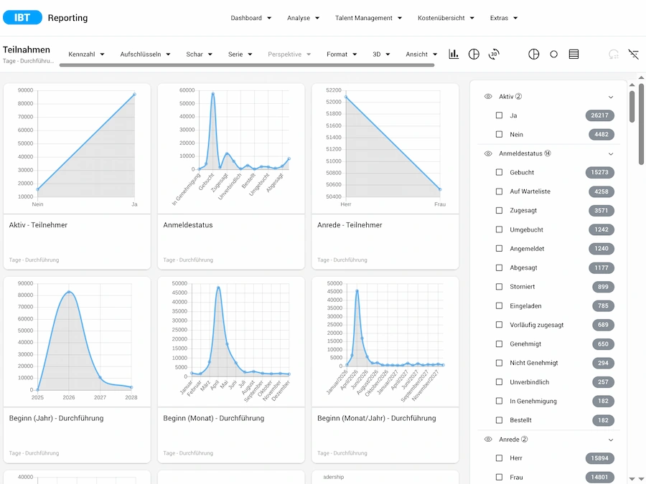Activate the 3D rotate icon
The height and width of the screenshot is (484, 646).
tap(494, 54)
